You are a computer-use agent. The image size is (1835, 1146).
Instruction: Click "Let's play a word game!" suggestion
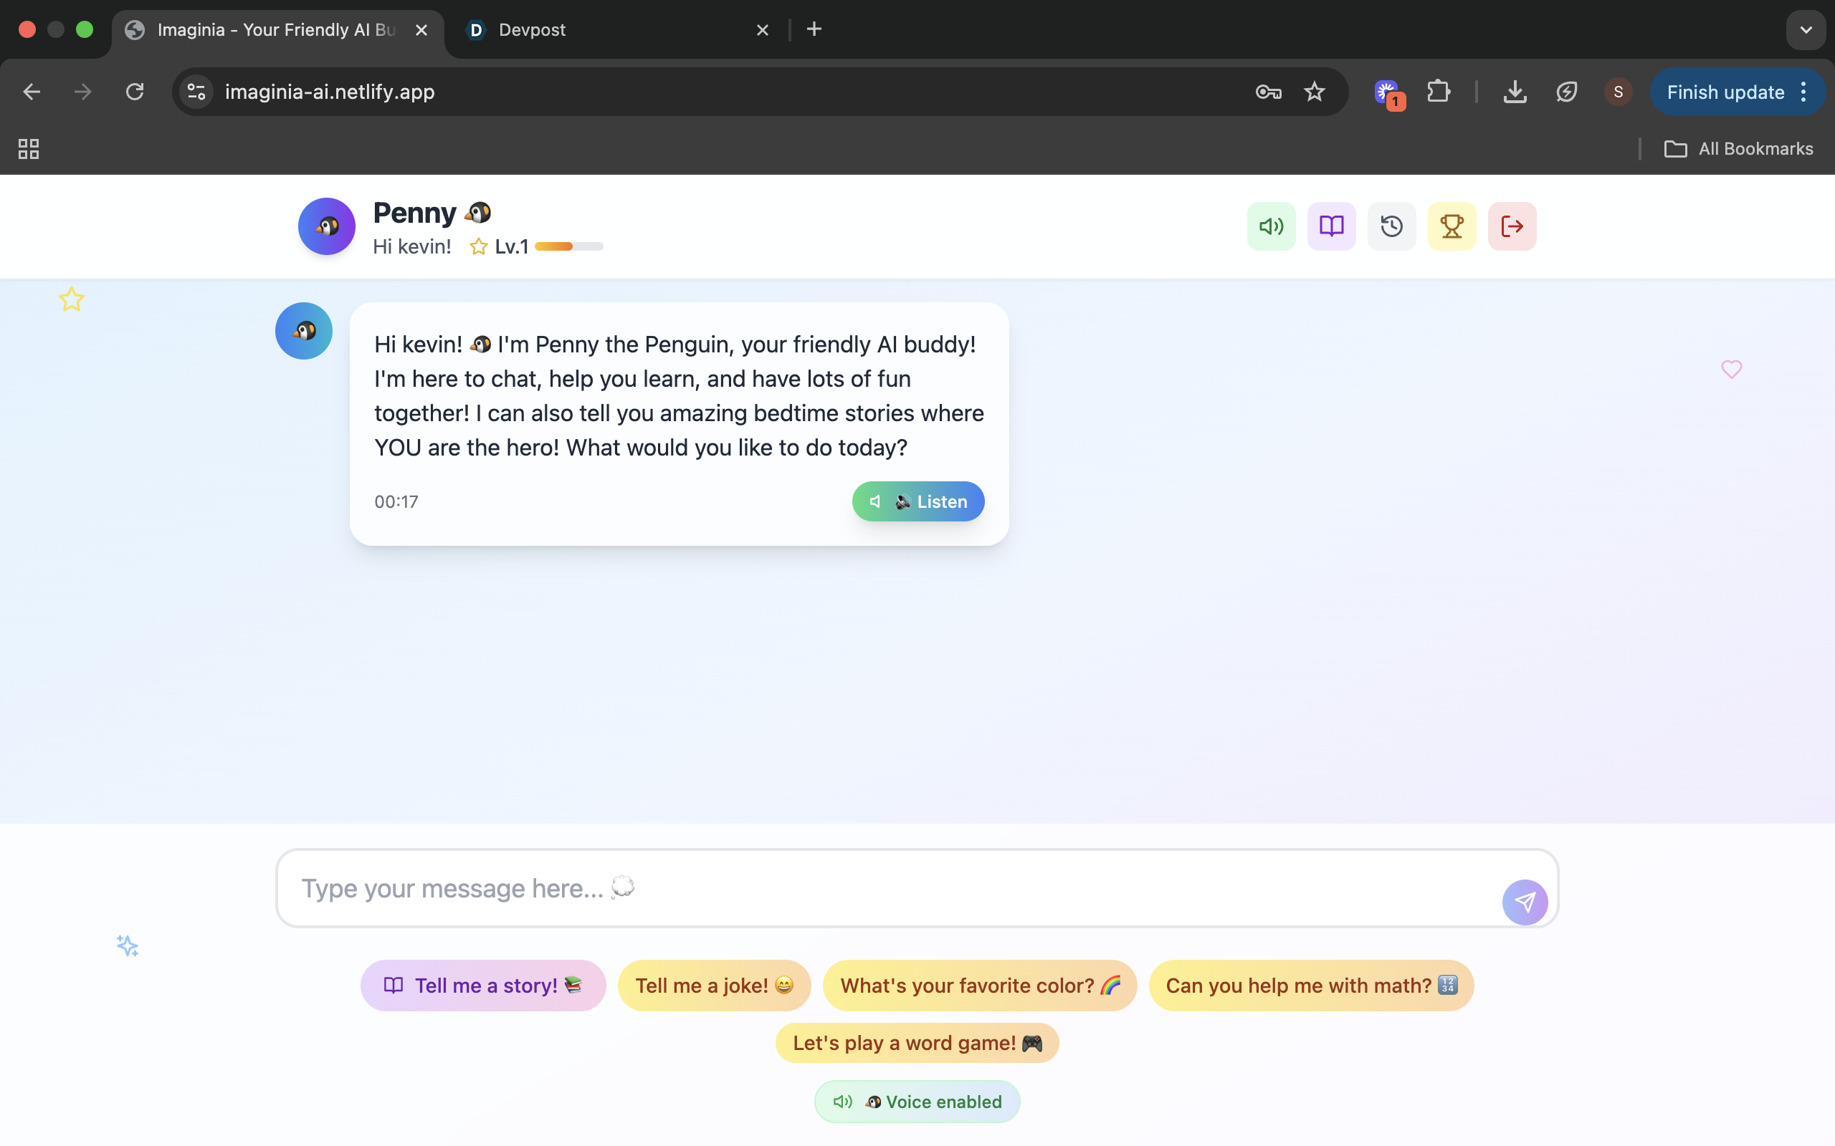point(917,1043)
